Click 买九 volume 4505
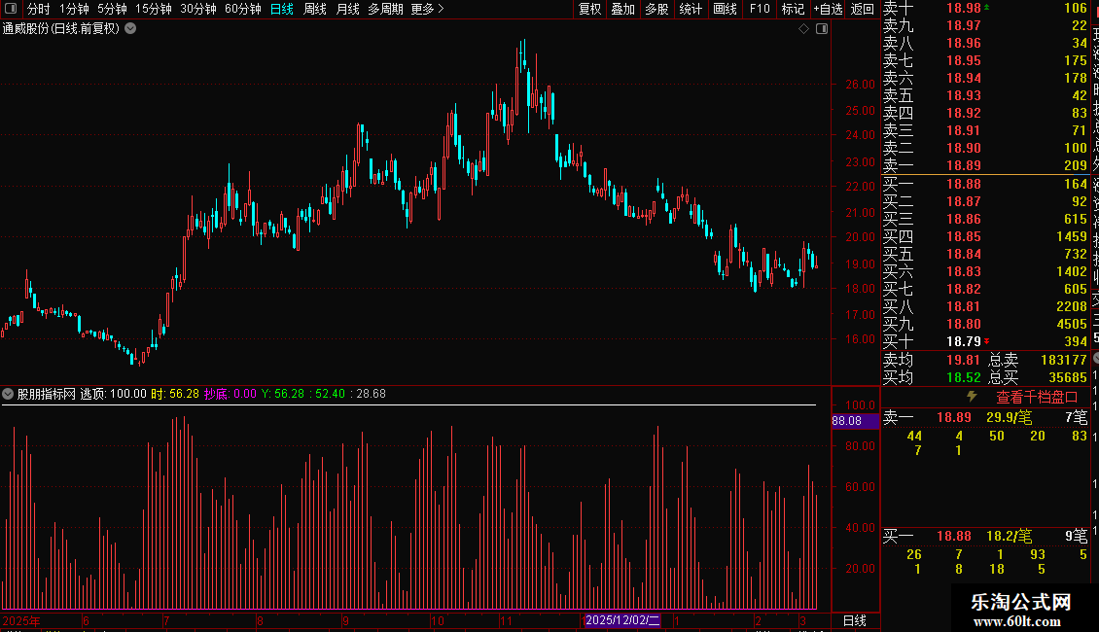The height and width of the screenshot is (632, 1099). pos(1072,324)
